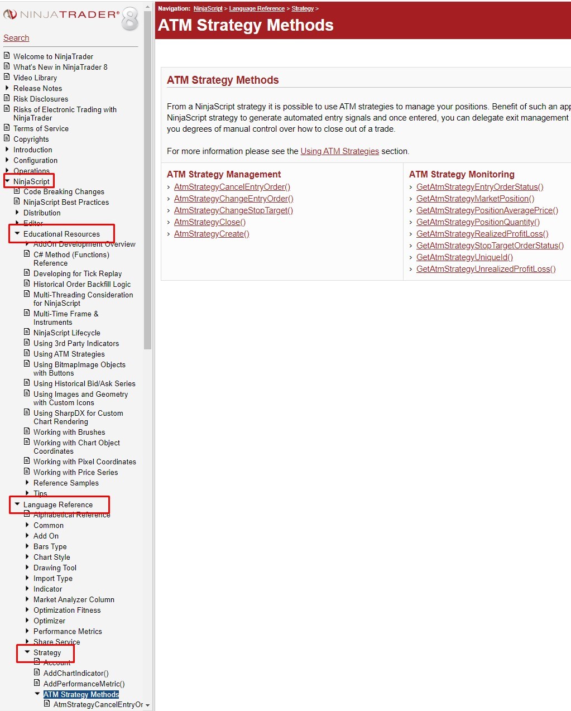Open GetAtmStrategyPositionQuantity() link
Viewport: 571px width, 711px height.
(478, 222)
